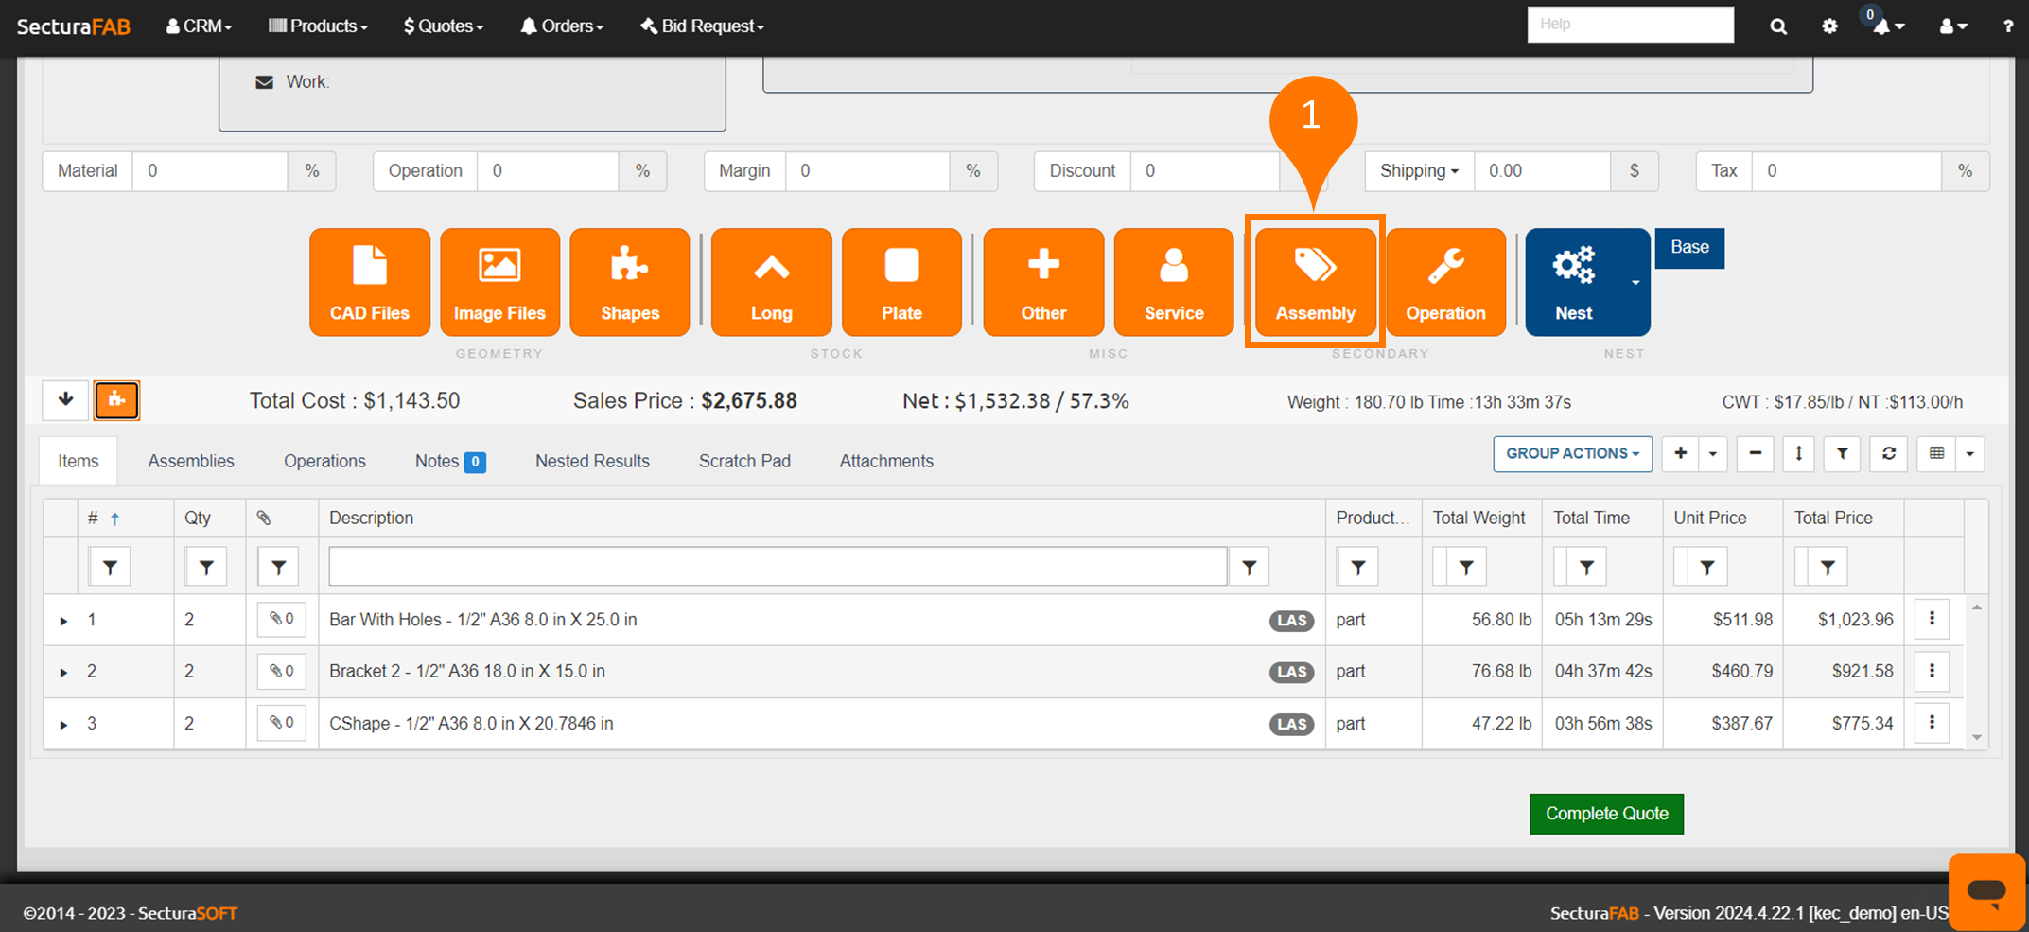Add a Service item
This screenshot has width=2029, height=932.
1174,282
